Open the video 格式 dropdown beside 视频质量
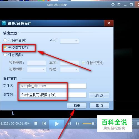 point(69,69)
